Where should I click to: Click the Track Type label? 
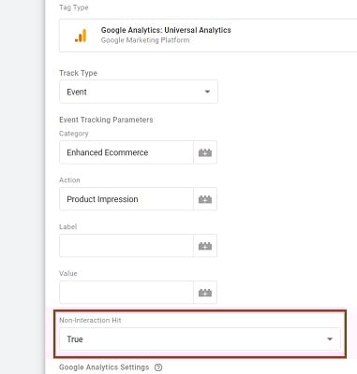(78, 73)
